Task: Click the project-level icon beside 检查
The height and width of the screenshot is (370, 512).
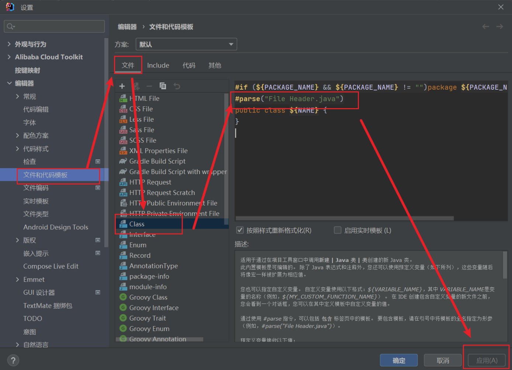Action: coord(98,162)
